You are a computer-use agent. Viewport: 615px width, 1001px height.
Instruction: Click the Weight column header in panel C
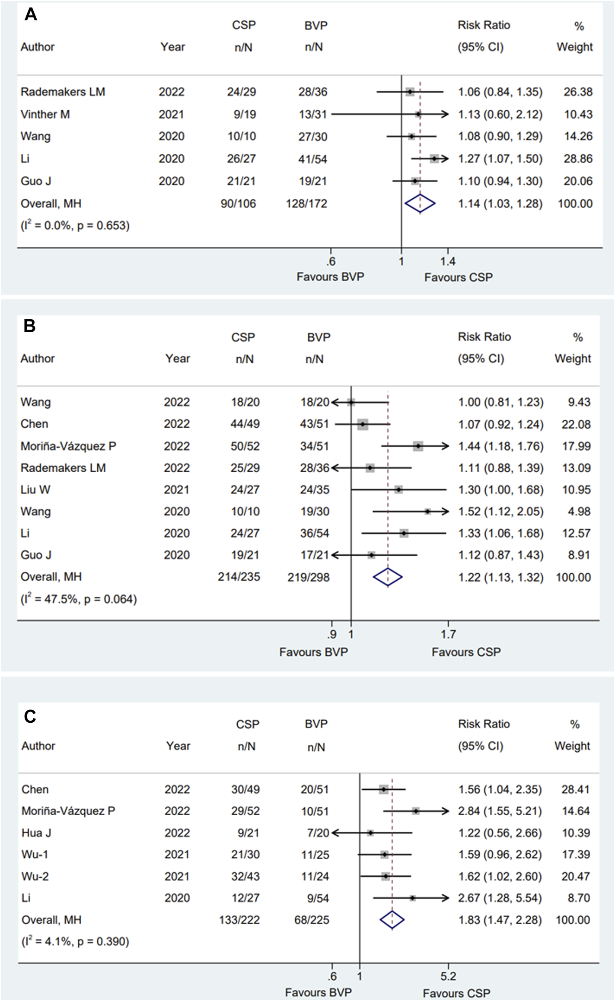tap(572, 746)
